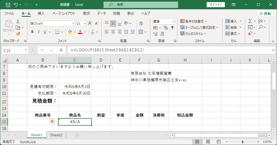
Task: Open テーブルとして書式設定 dropdown
Action: tap(199, 27)
